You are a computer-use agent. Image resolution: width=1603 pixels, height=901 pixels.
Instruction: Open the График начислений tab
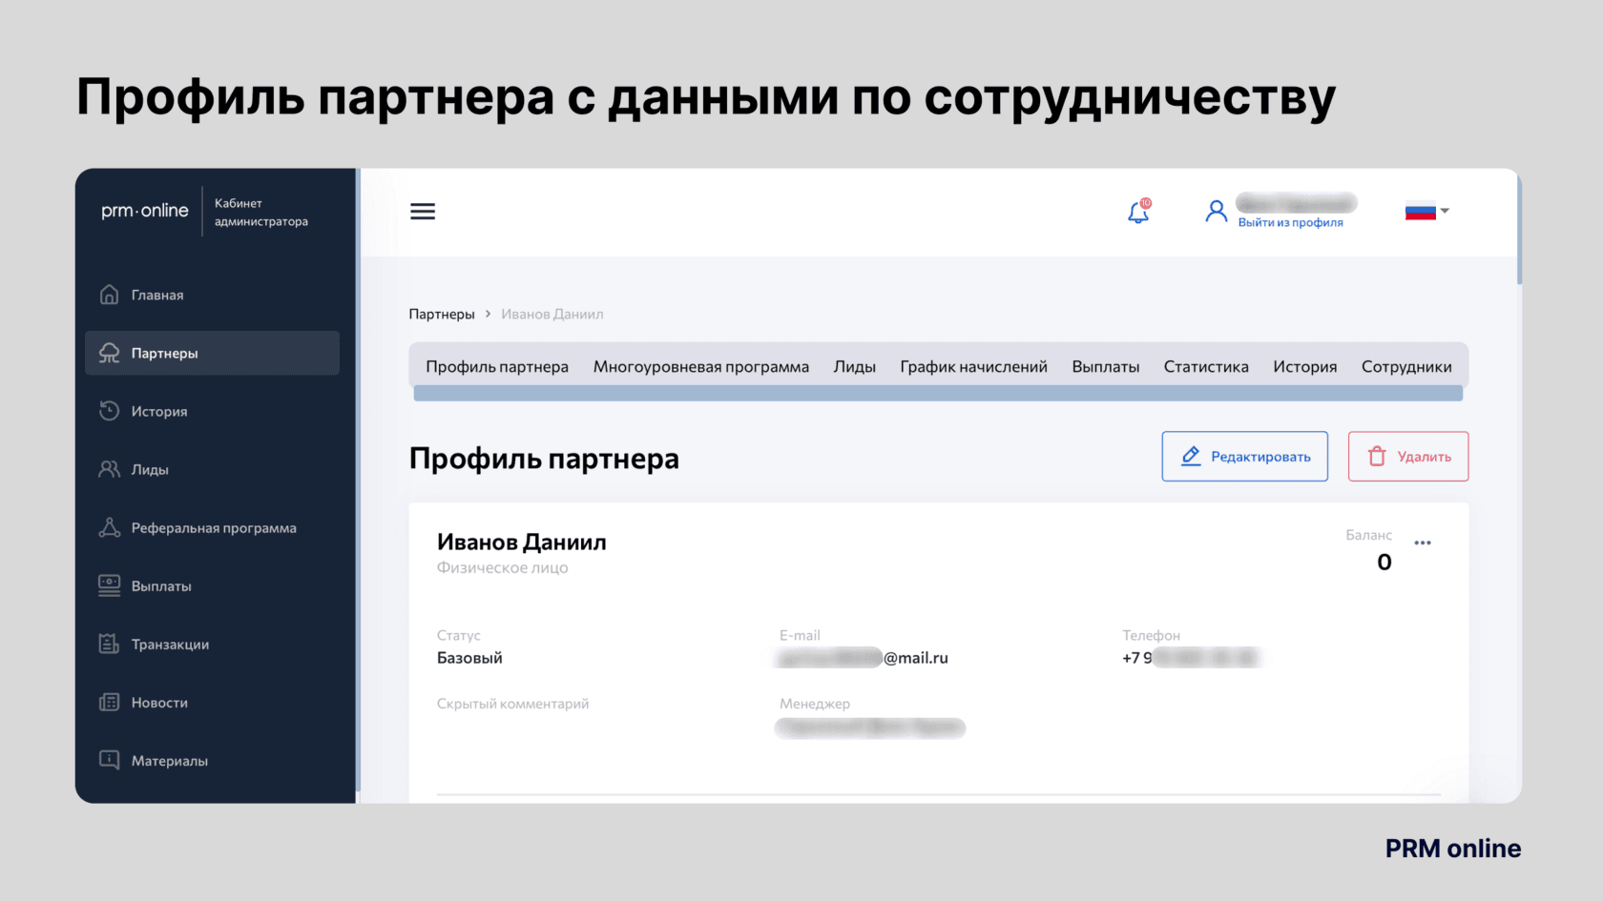pos(973,367)
